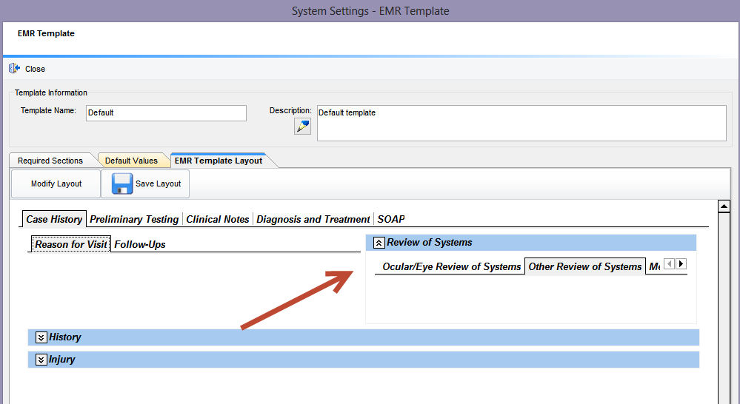Select the Other Review of Systems tab
Image resolution: width=740 pixels, height=404 pixels.
point(584,267)
